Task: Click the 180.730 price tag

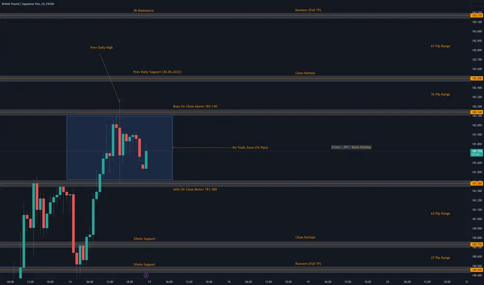Action: (x=477, y=245)
